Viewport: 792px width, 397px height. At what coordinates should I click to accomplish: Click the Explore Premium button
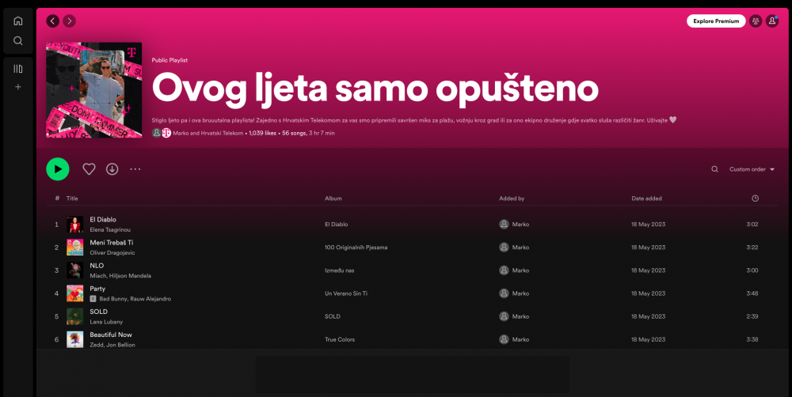point(716,21)
